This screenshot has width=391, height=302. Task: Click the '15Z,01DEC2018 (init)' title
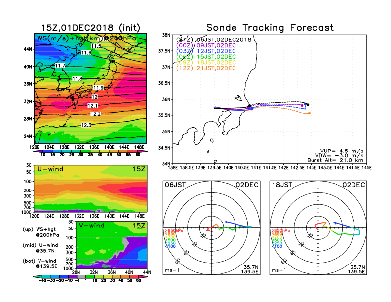90,28
